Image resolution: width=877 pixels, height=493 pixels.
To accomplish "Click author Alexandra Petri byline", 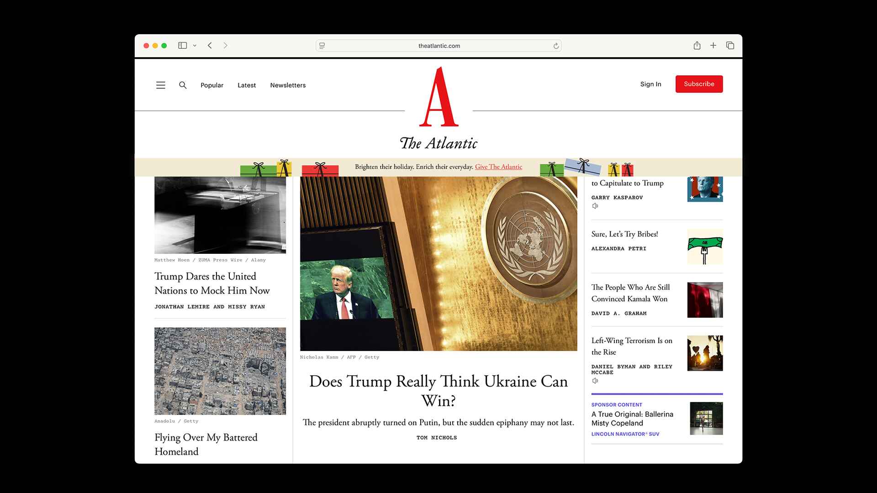I will tap(619, 249).
